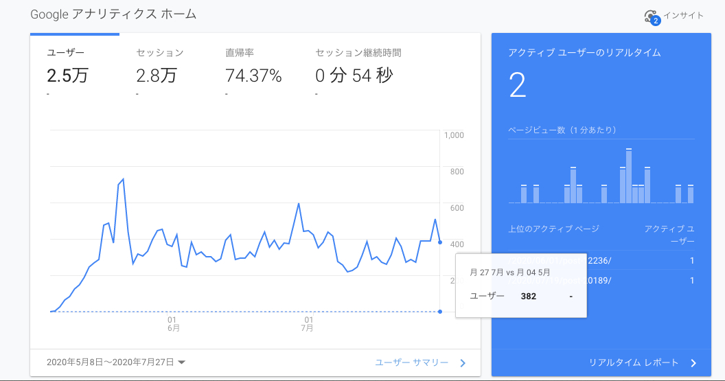This screenshot has height=381, width=725.
Task: Click the 1,000 axis label
Action: (x=454, y=135)
